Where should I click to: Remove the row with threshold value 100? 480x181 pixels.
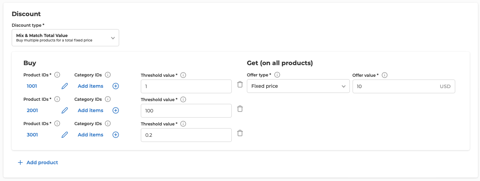point(240,109)
